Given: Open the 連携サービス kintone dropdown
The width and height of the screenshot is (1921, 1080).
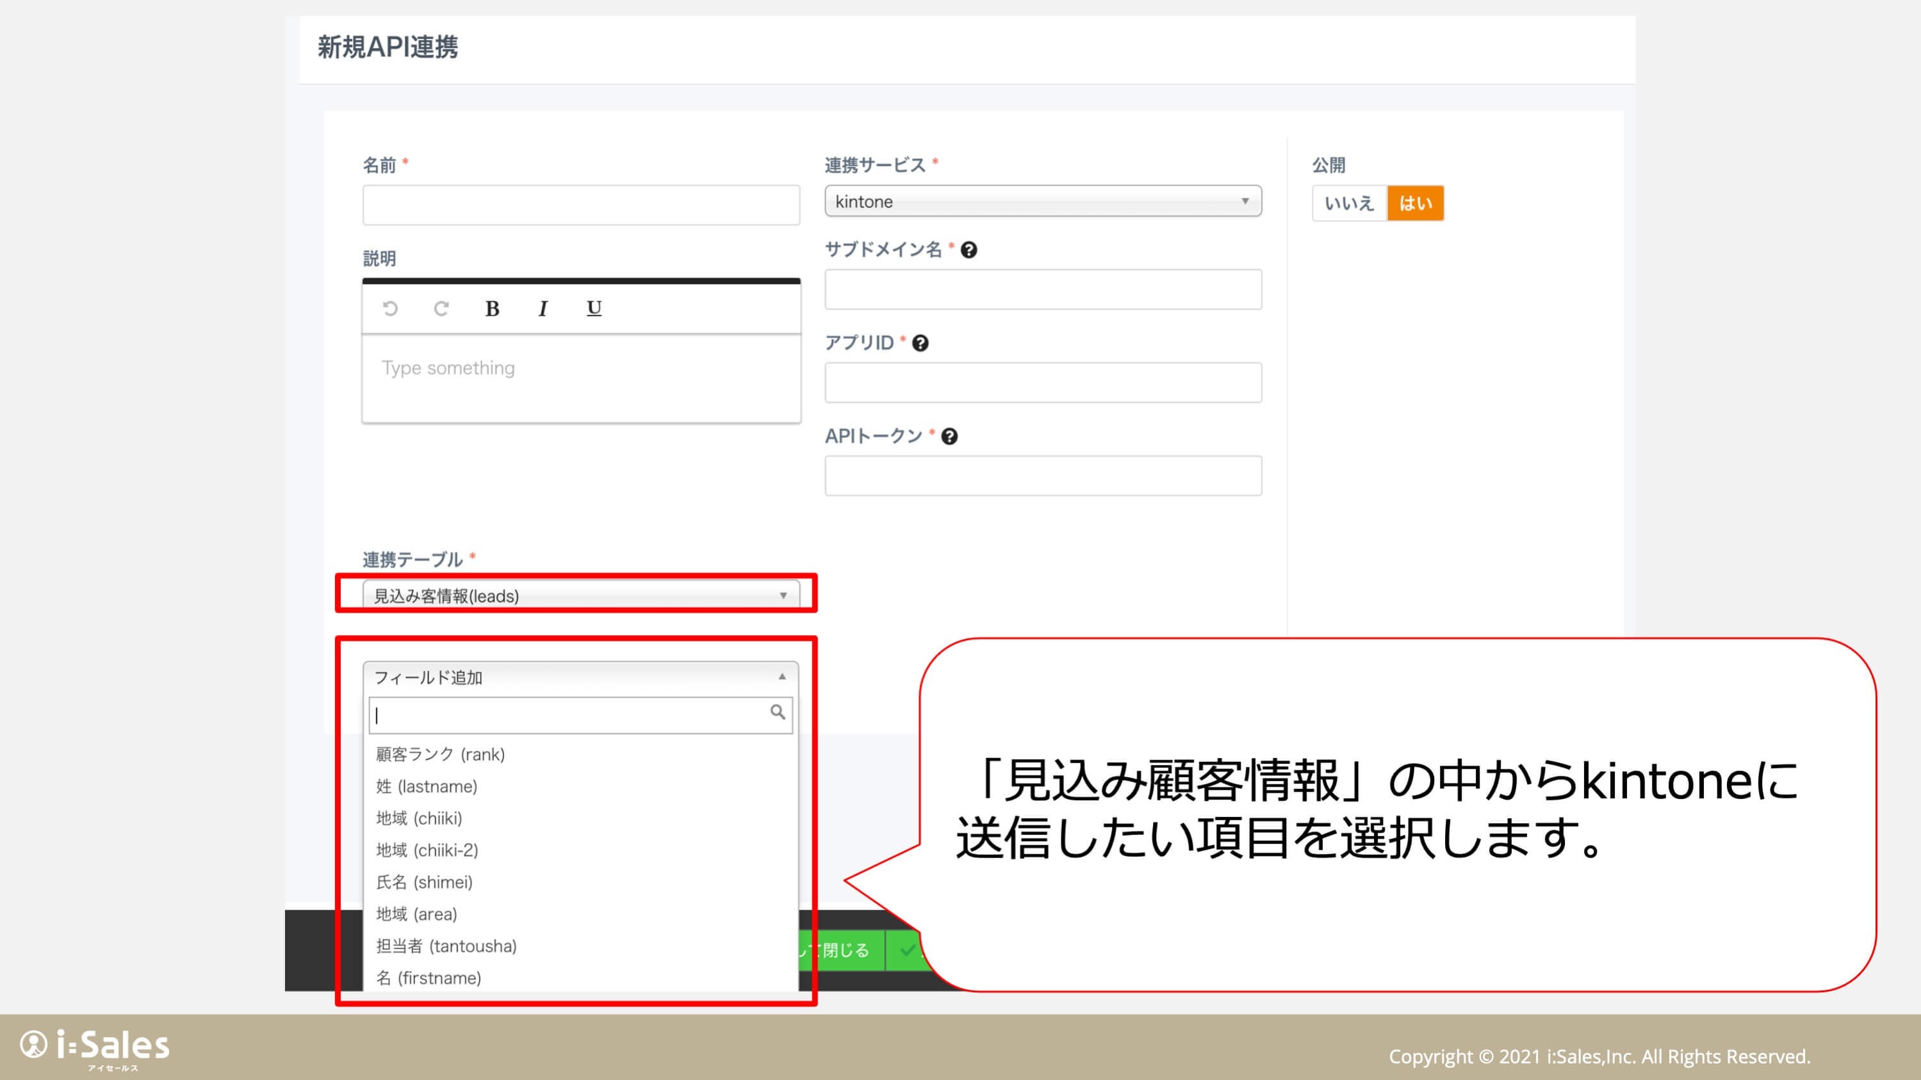Looking at the screenshot, I should coord(1043,201).
